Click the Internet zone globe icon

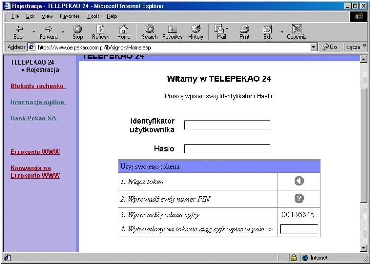pos(305,257)
